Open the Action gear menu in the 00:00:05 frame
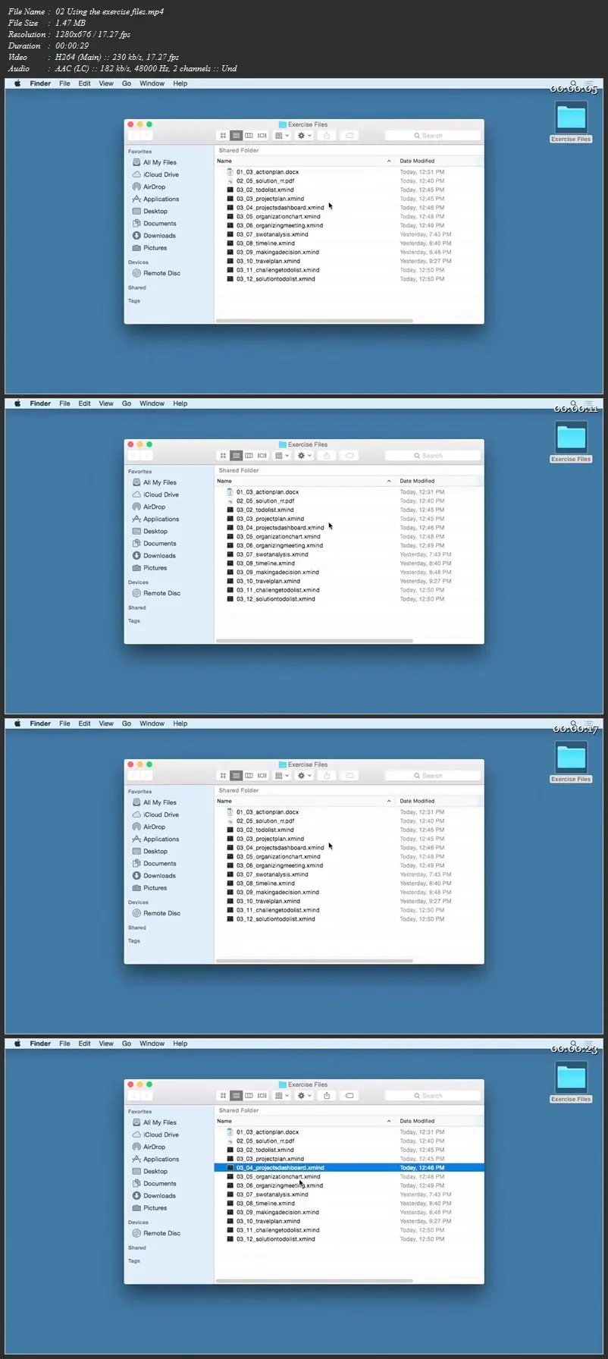The width and height of the screenshot is (608, 1359). pyautogui.click(x=304, y=136)
